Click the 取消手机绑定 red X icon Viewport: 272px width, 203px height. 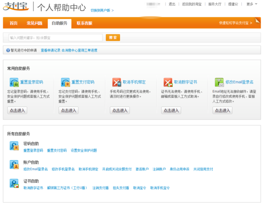[117, 82]
